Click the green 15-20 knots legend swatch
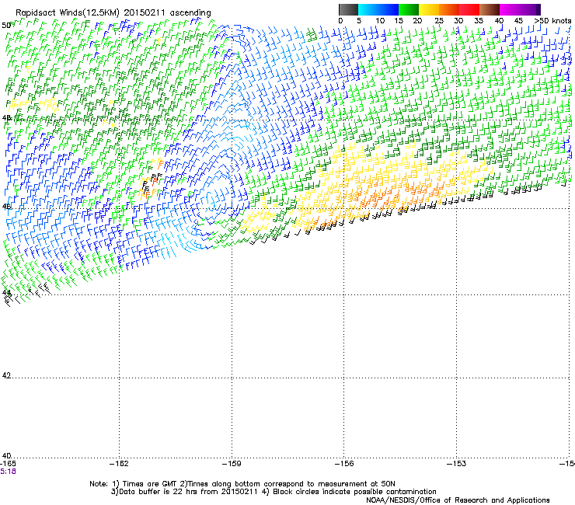 pos(409,9)
